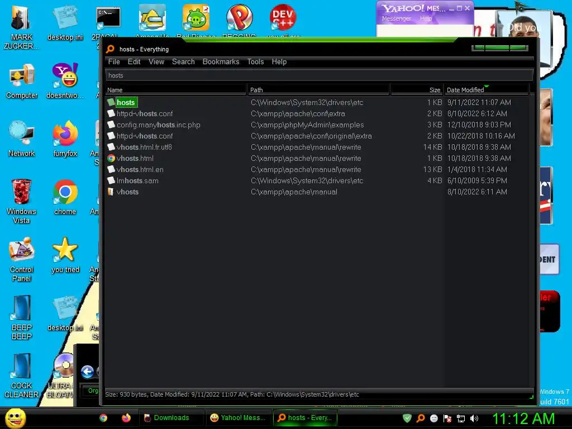Sort results by Date Modified column header

[487, 90]
